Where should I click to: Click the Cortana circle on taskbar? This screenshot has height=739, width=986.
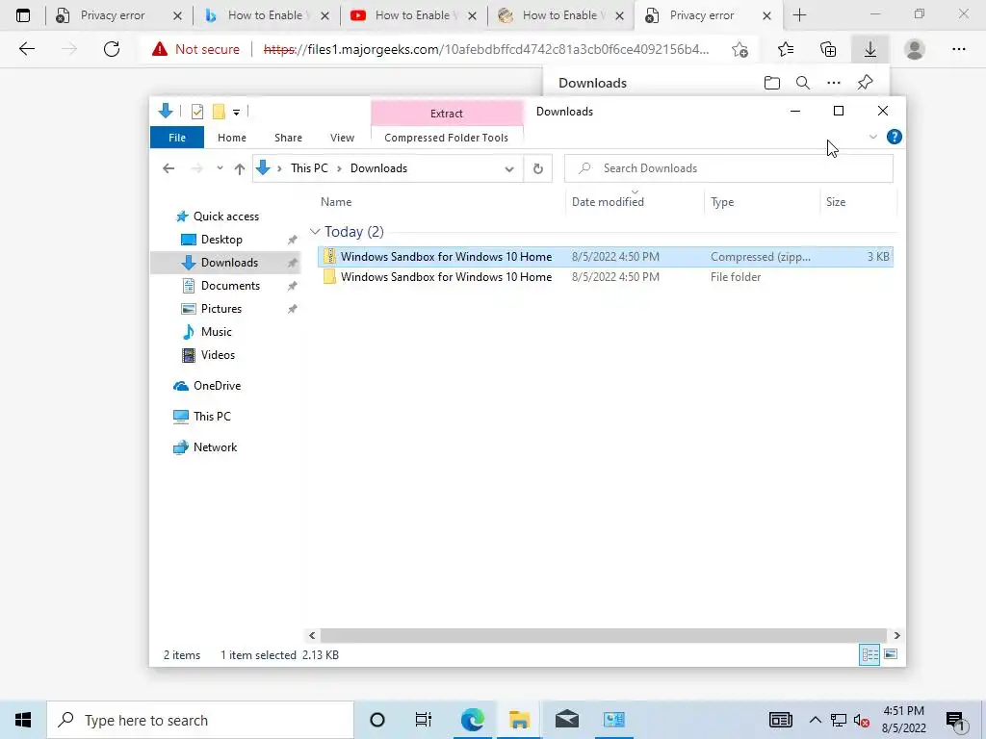coord(377,720)
